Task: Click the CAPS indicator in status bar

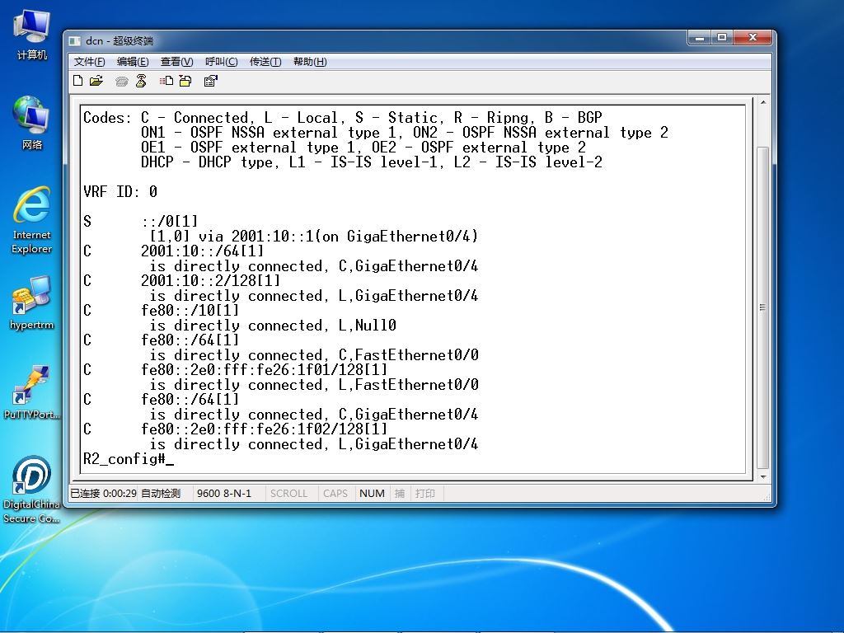Action: (335, 494)
